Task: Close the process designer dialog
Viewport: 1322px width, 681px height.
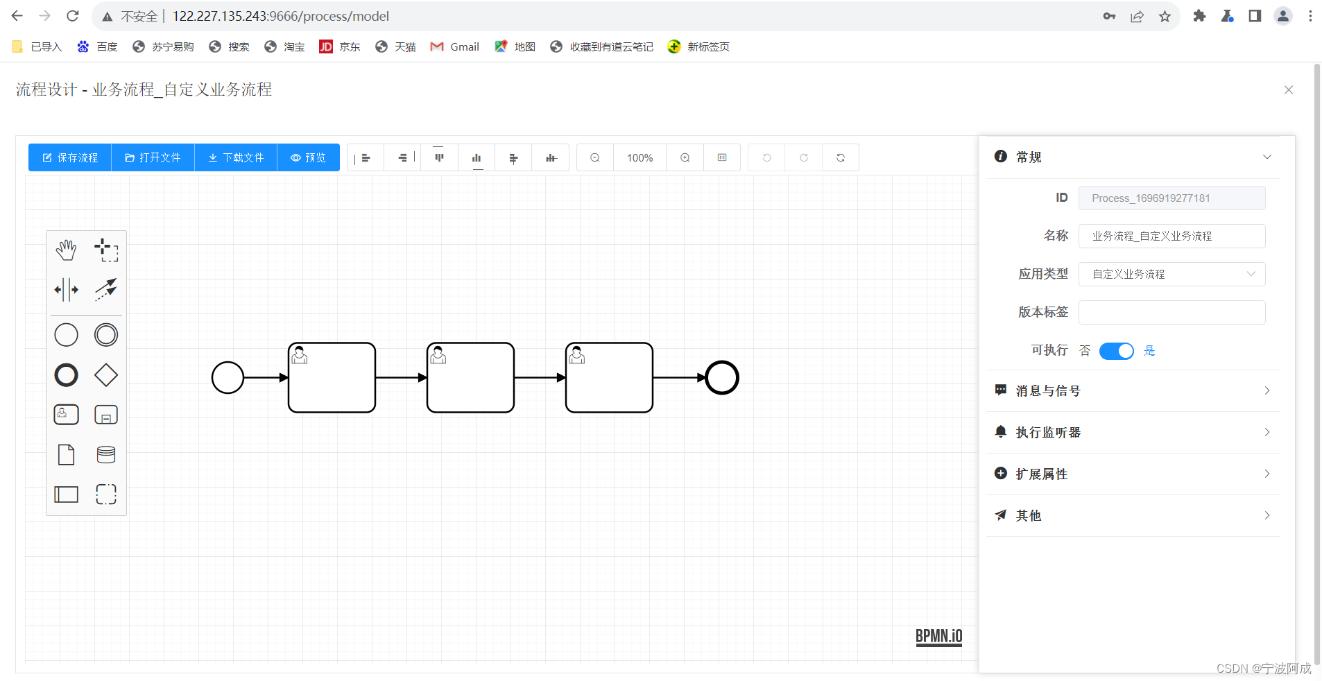Action: (1289, 89)
